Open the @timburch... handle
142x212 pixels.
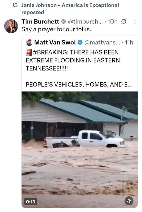coord(85,22)
